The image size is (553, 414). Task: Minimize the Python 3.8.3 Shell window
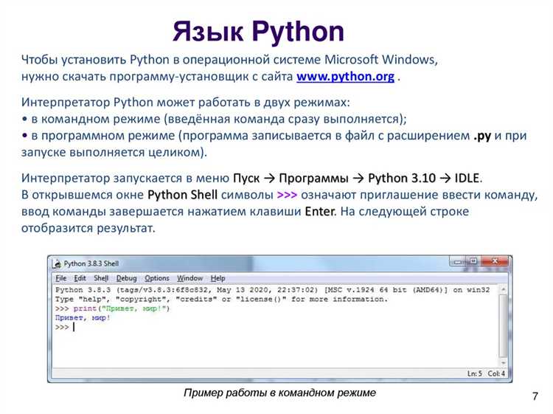point(458,261)
